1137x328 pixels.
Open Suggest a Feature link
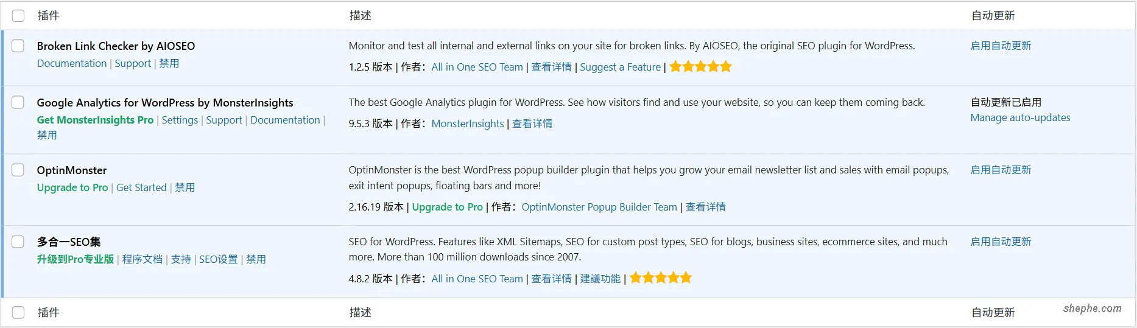620,67
